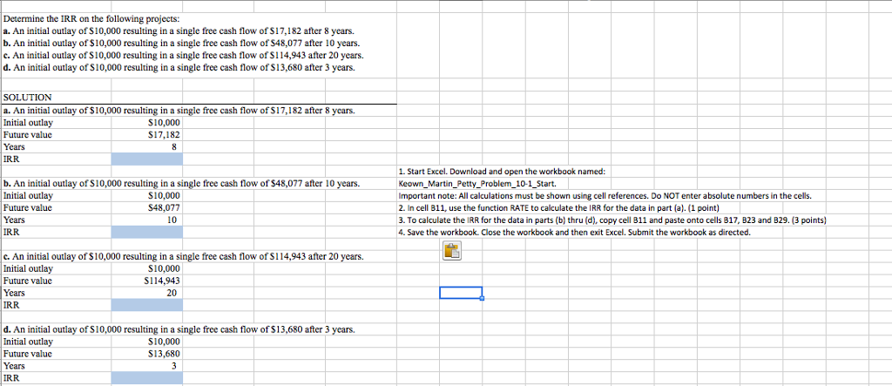Click the 'Important note' instruction line
The height and width of the screenshot is (386, 892).
(x=605, y=196)
